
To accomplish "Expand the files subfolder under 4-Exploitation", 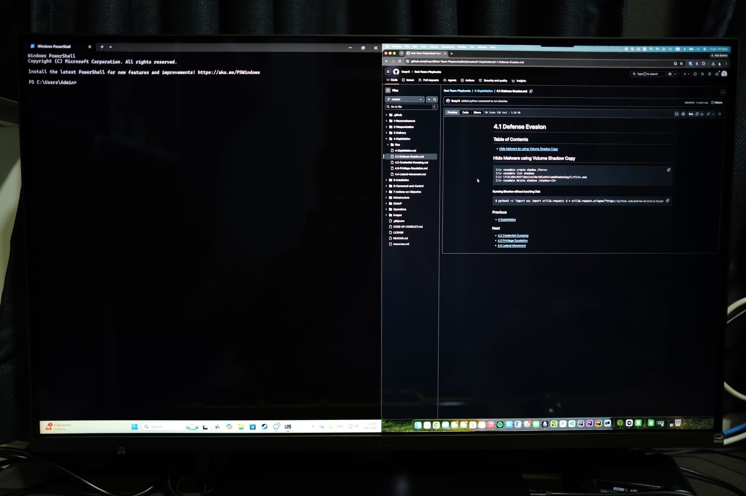I will coord(388,145).
